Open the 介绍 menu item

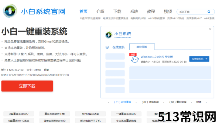coord(100,12)
